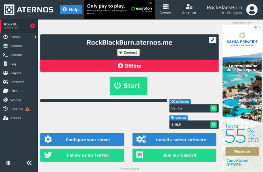Screen dimensions: 263x172
Task: Edit the server address with pencil icon
Action: pyautogui.click(x=212, y=40)
